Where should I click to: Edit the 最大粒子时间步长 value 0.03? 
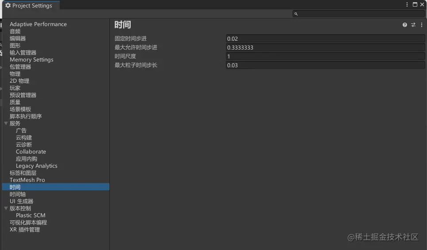[x=325, y=65]
